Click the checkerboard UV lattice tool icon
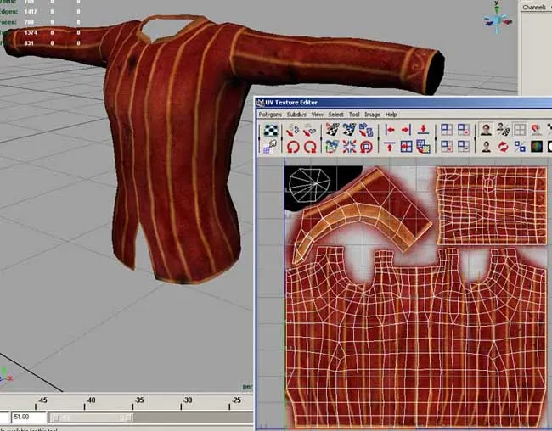 (272, 131)
